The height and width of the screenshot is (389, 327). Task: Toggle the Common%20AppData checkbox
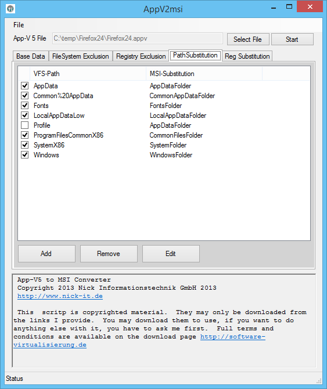tap(24, 96)
